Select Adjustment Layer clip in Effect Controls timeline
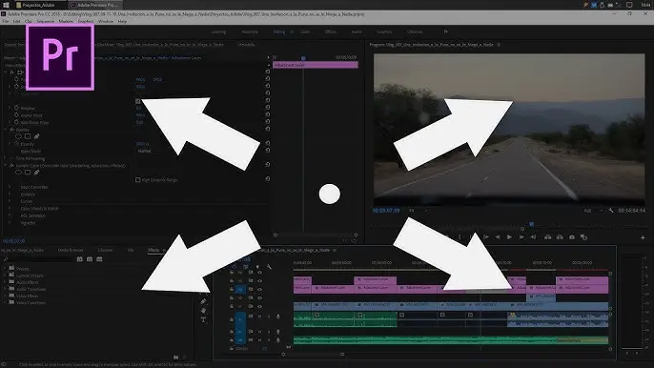 316,65
